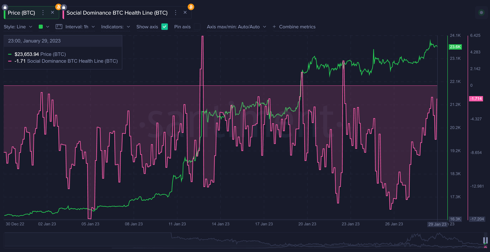Enable the Pin axis checkbox
The height and width of the screenshot is (252, 490).
[197, 27]
